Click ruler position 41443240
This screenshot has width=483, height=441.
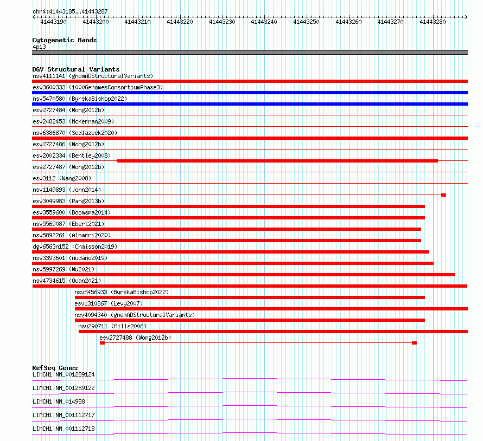264,22
